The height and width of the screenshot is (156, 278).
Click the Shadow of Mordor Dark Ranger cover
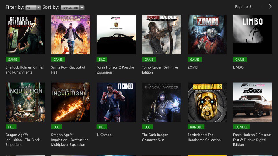162,102
